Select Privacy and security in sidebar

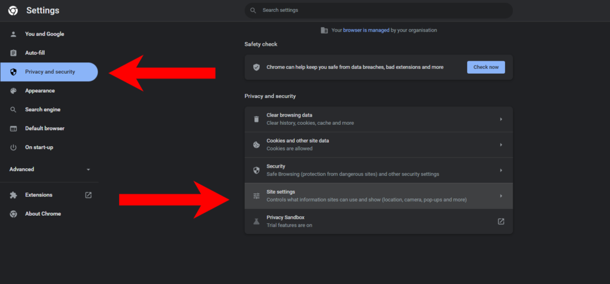tap(49, 72)
